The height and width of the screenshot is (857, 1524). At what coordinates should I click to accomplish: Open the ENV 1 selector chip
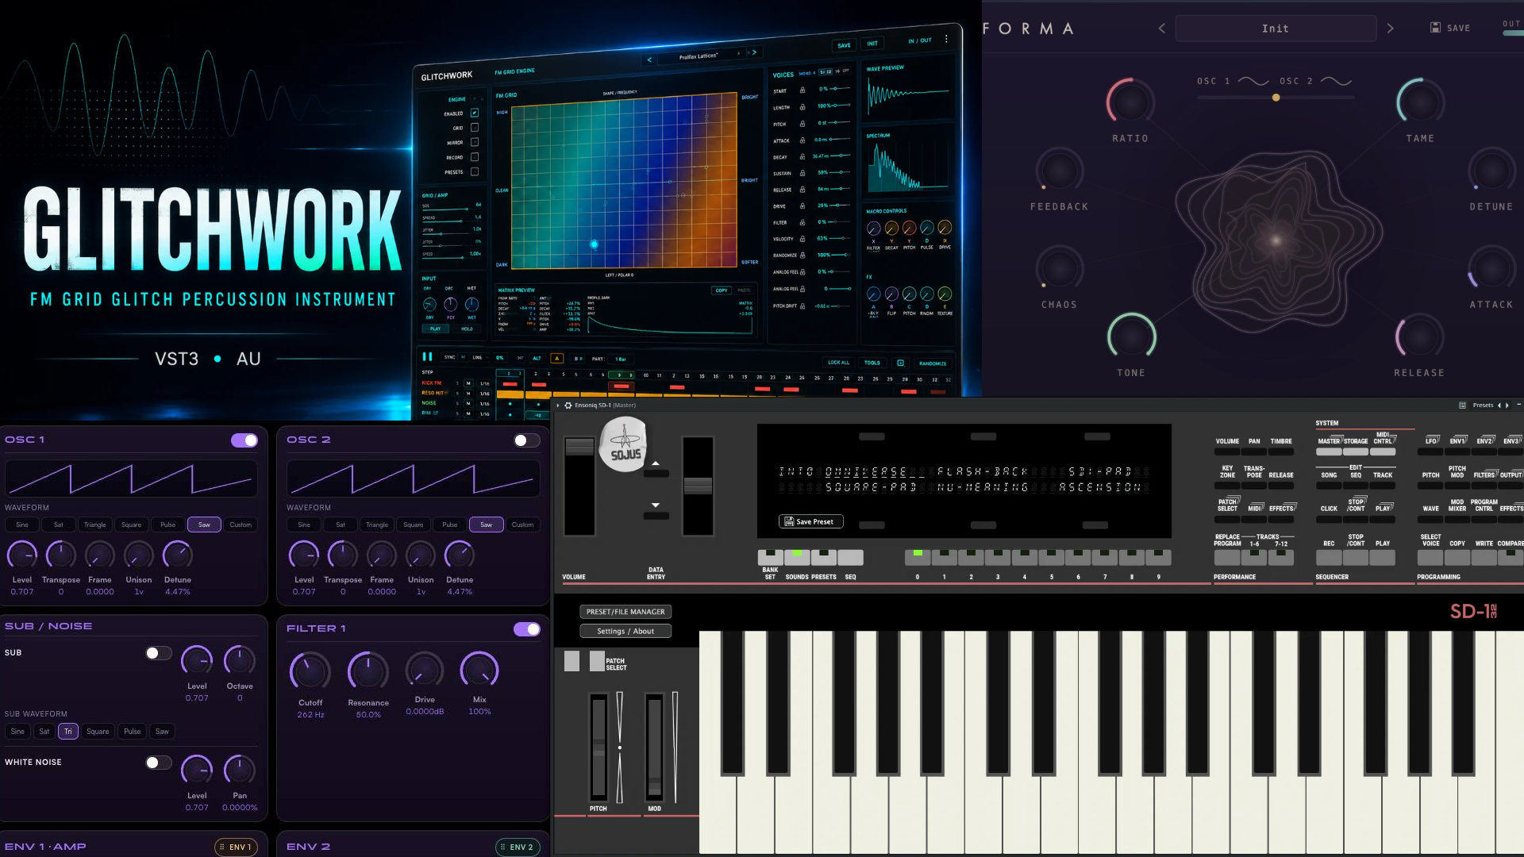(x=237, y=847)
